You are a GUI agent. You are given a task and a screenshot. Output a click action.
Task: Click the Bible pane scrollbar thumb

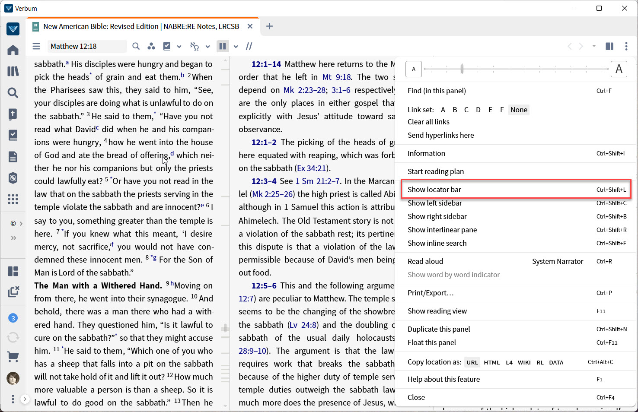(225, 329)
